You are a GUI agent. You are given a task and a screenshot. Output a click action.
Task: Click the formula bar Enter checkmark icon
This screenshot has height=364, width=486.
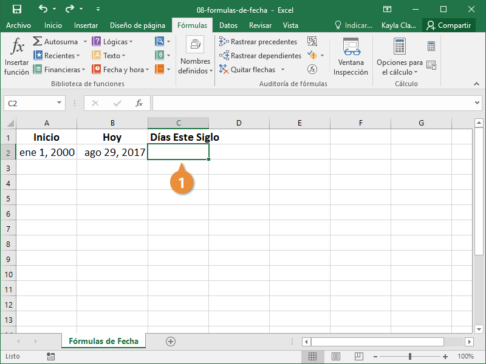click(x=117, y=103)
